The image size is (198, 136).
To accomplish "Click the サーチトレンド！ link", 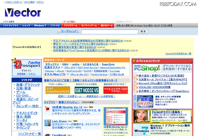I will click(70, 31).
